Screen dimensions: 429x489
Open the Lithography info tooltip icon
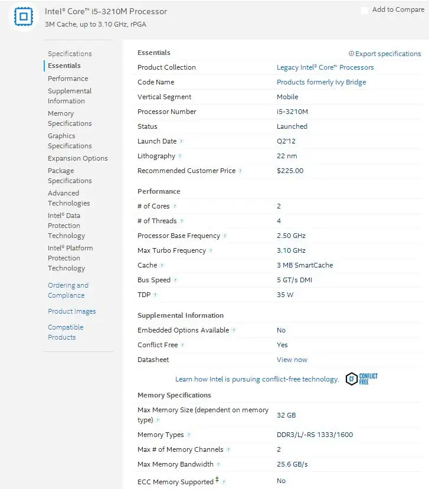pos(180,157)
